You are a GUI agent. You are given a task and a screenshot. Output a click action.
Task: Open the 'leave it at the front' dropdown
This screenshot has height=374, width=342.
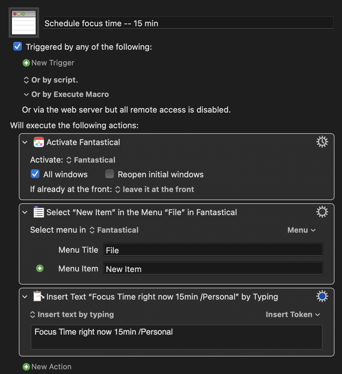(155, 190)
